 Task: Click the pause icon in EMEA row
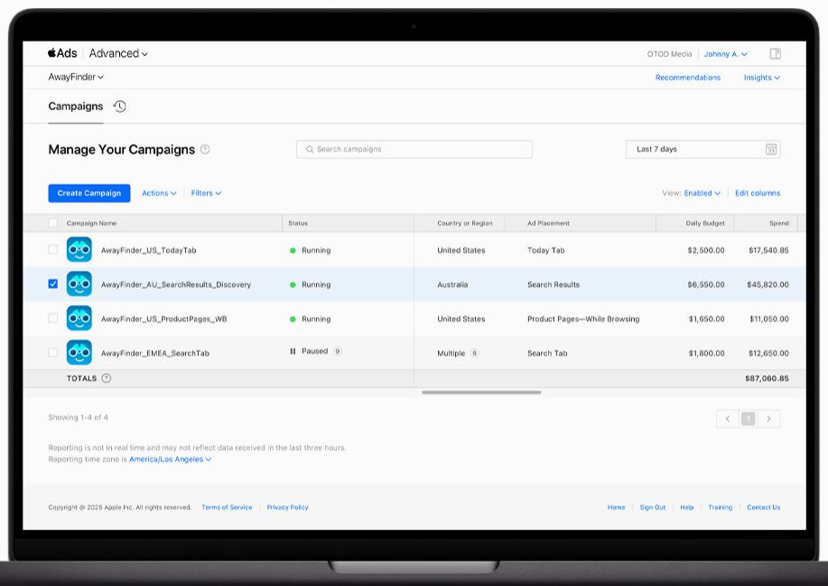[x=293, y=351]
